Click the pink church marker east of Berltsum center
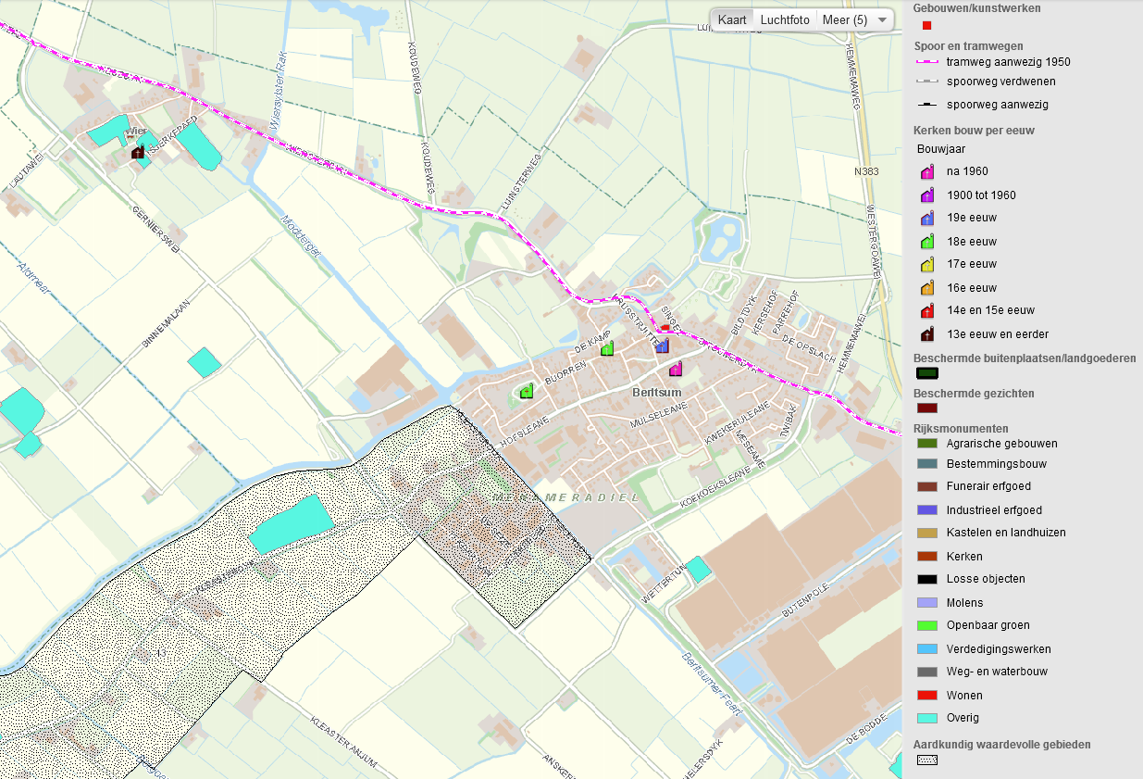The height and width of the screenshot is (779, 1143). [674, 369]
